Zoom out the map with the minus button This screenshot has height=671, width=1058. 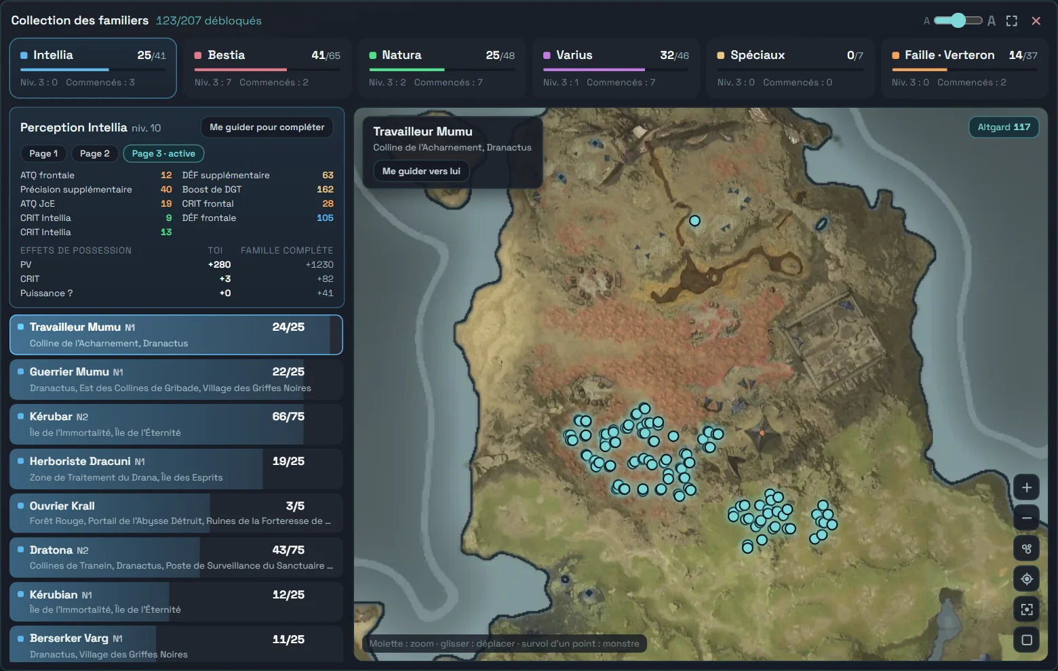click(x=1026, y=518)
